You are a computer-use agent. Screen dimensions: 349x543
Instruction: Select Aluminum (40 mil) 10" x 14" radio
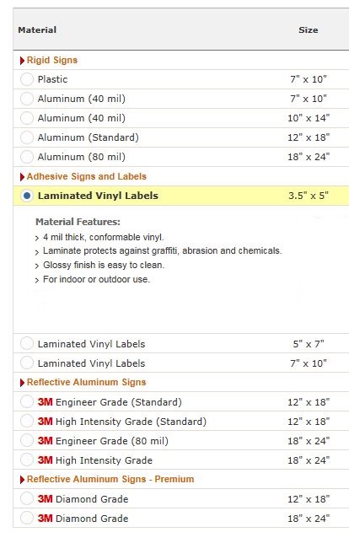point(27,118)
